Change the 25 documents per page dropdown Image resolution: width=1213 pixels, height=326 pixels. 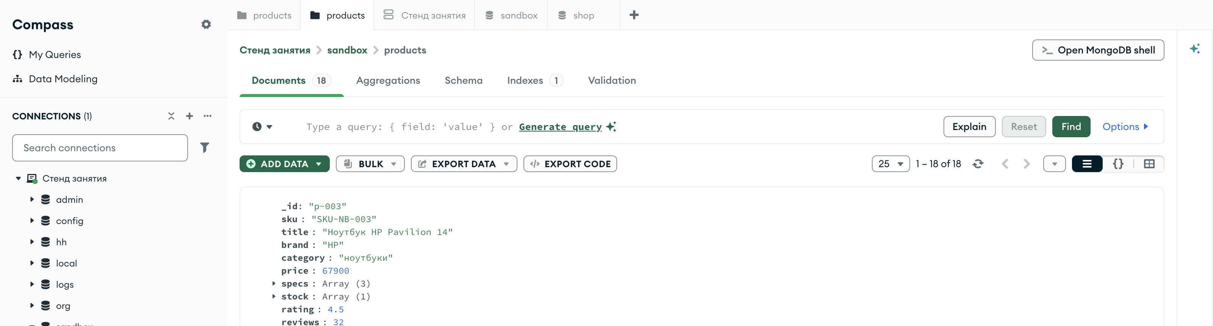[x=890, y=164]
